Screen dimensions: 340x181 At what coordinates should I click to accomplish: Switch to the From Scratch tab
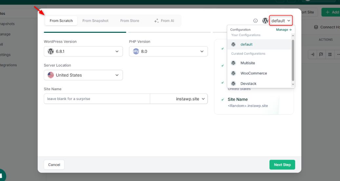coord(61,21)
